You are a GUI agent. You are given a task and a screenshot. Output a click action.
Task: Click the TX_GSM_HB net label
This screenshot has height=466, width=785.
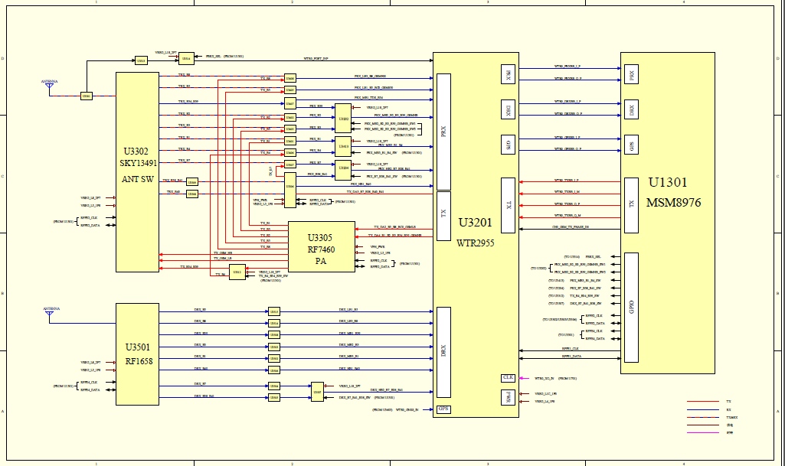point(223,253)
